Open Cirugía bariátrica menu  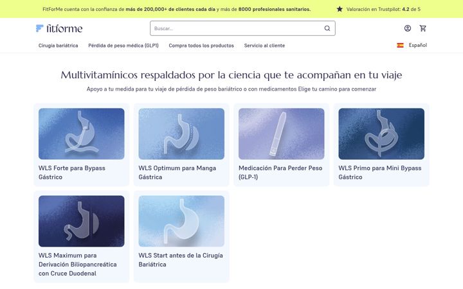coord(58,46)
